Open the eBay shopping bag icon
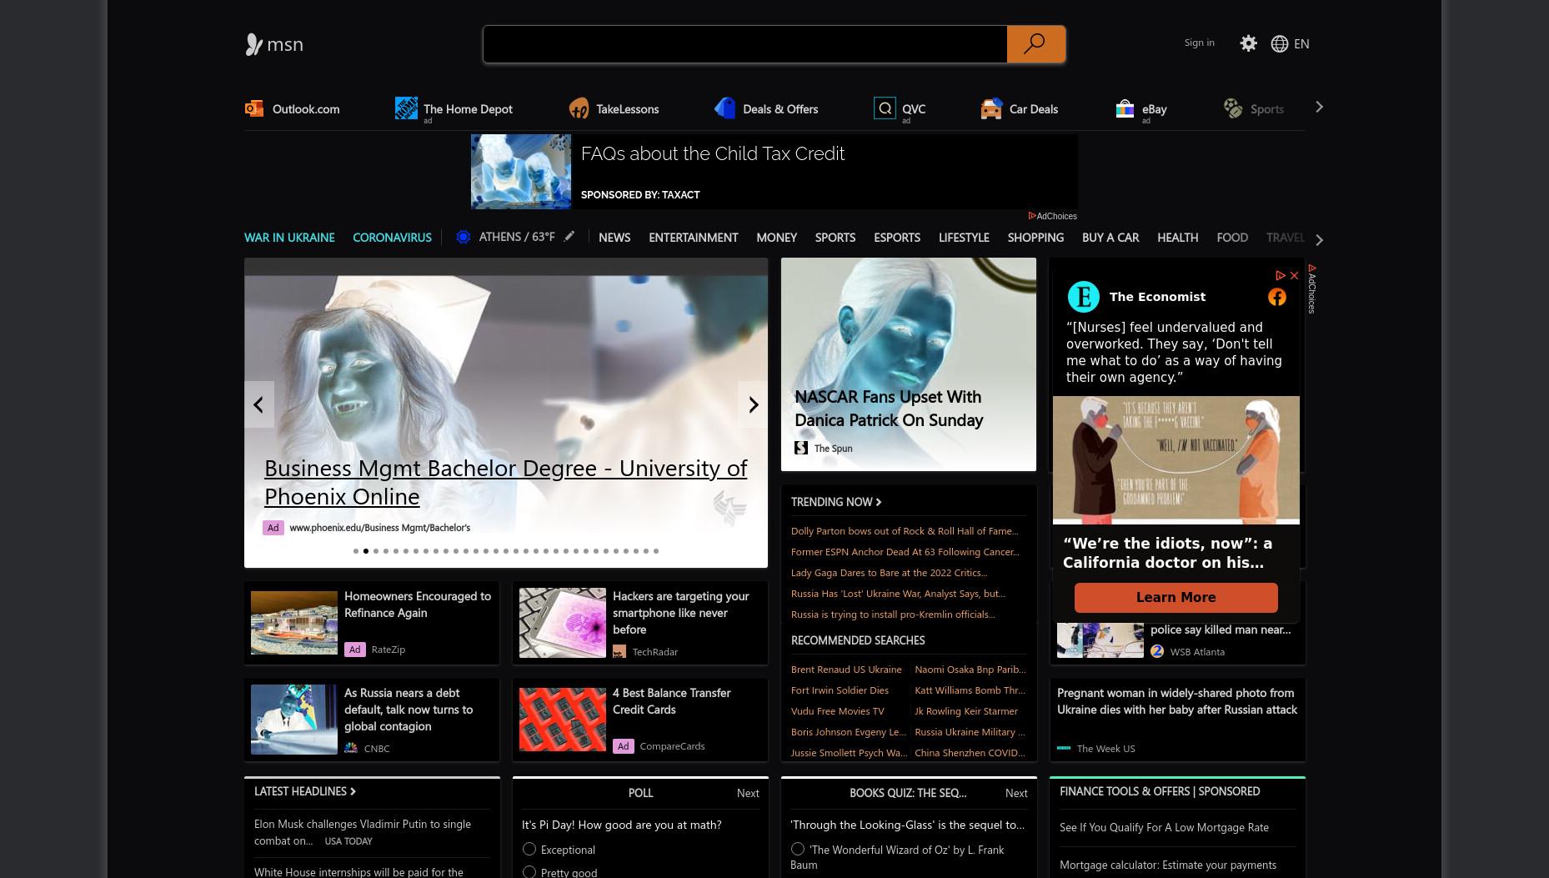1549x878 pixels. [1125, 108]
